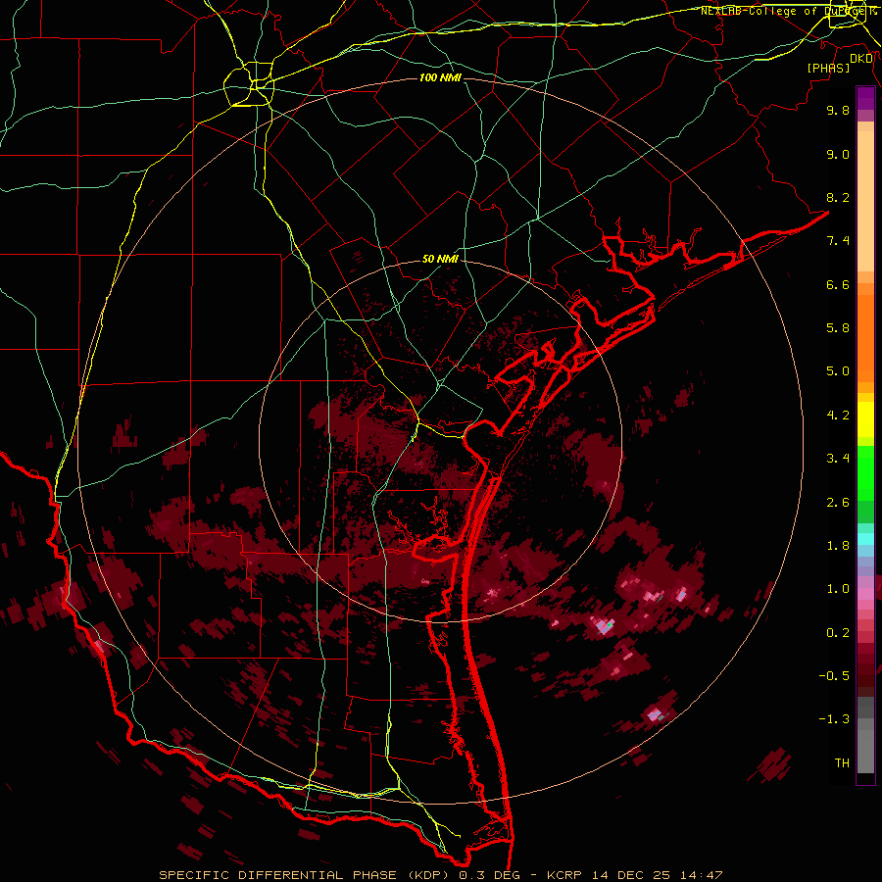The height and width of the screenshot is (882, 882).
Task: Click the [PHAS] legend header
Action: [x=828, y=69]
